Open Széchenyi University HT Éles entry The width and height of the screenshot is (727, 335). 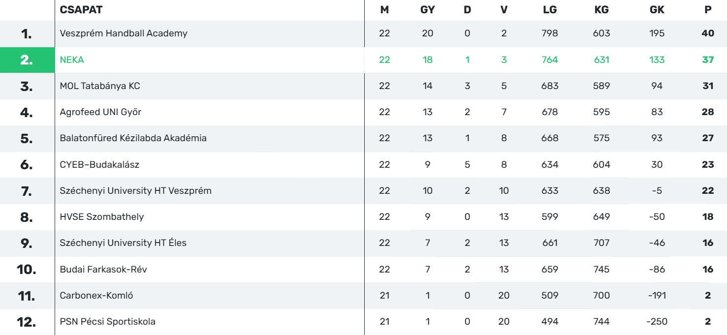tap(123, 243)
